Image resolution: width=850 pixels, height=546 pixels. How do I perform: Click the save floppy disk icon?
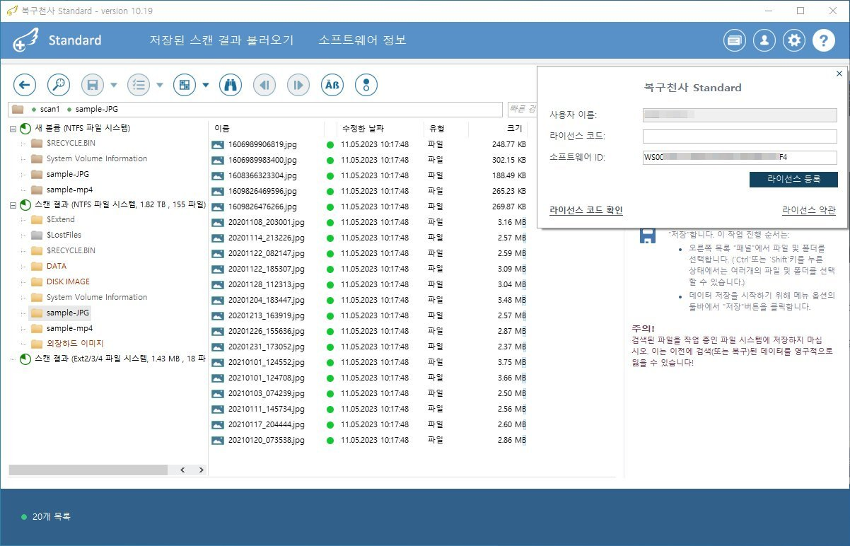pos(93,85)
